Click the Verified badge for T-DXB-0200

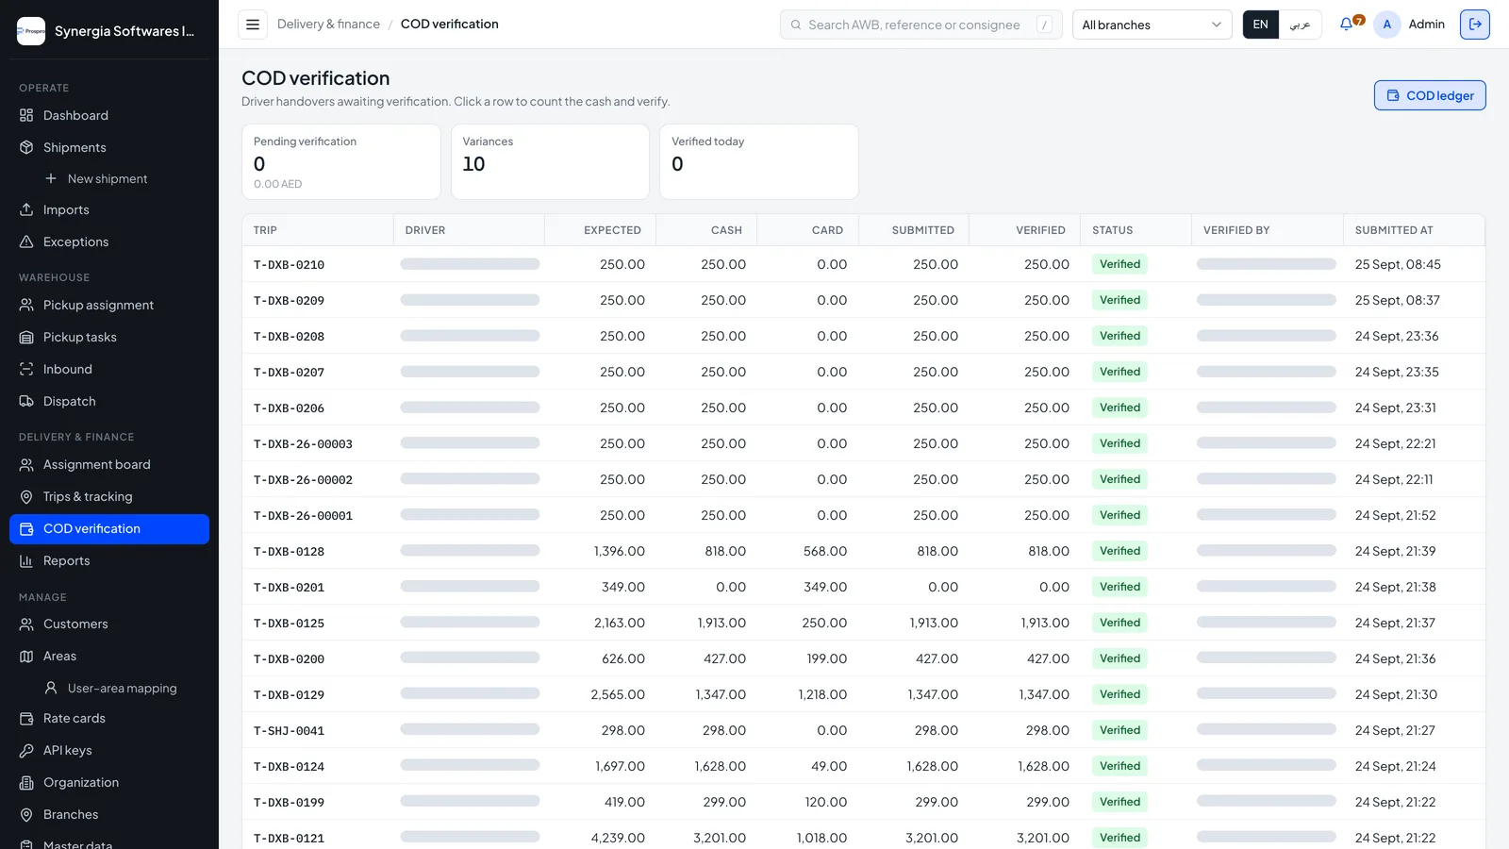1119,658
